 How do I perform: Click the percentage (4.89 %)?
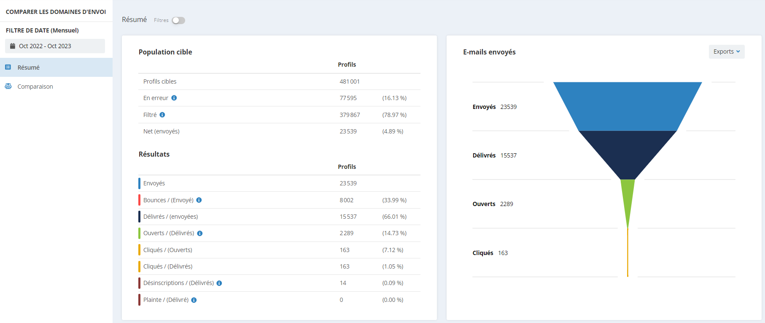393,131
